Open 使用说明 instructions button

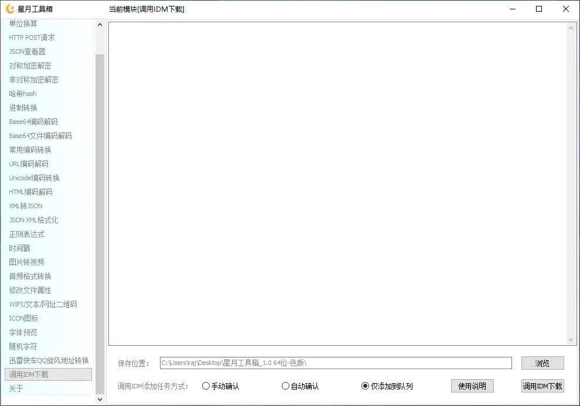[472, 386]
